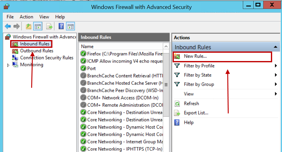Toggle the Show/Hide Console Tree toolbar icon
The width and height of the screenshot is (282, 152).
tap(38, 27)
